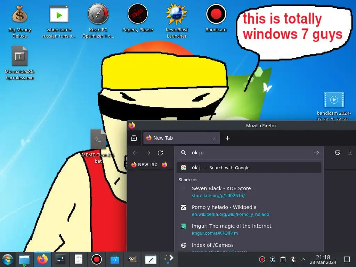Open the file manager from taskbar

24,259
